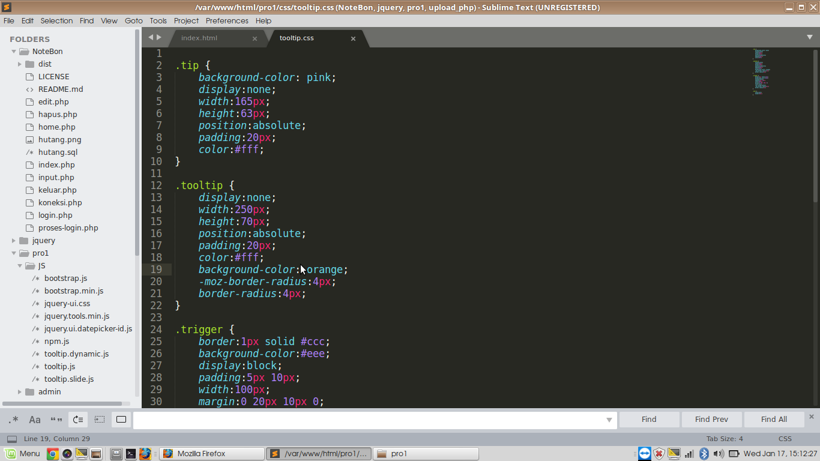
Task: Close the find panel
Action: [812, 416]
